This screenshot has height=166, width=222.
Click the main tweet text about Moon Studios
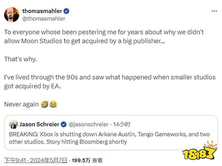click(x=104, y=37)
